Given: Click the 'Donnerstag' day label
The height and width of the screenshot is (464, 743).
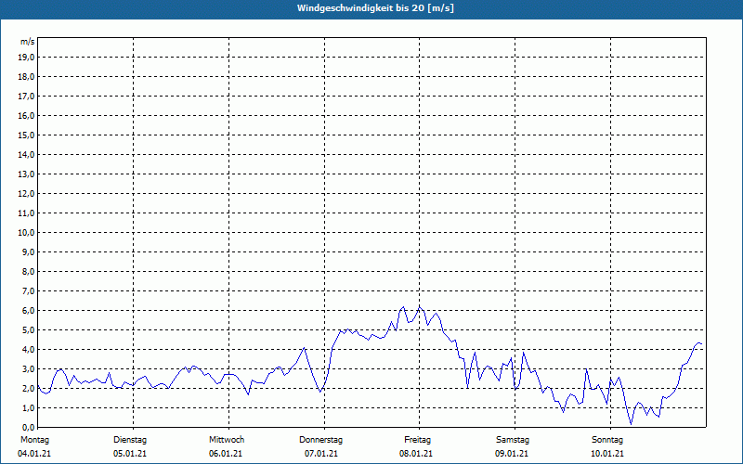Looking at the screenshot, I should click(320, 440).
